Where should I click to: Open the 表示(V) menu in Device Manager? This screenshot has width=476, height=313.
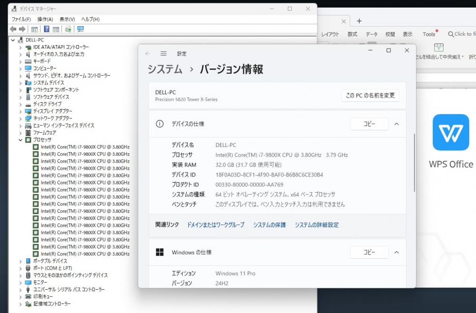[x=67, y=19]
